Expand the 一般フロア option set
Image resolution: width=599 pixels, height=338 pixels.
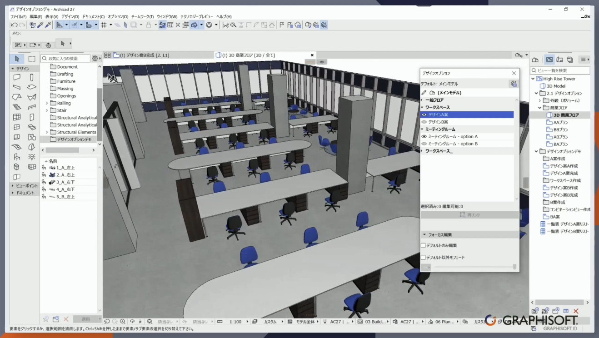(x=422, y=100)
